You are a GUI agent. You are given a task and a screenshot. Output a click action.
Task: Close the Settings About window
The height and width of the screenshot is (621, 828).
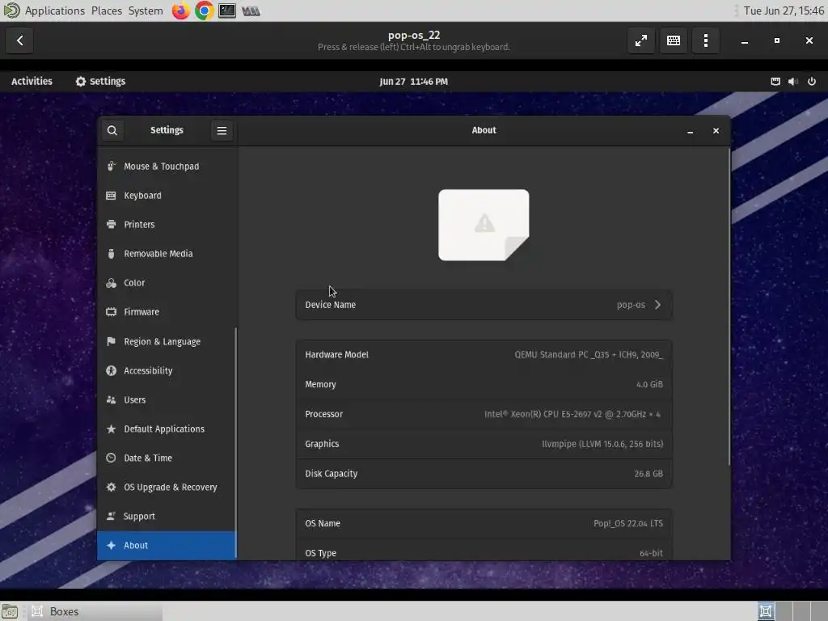click(716, 131)
